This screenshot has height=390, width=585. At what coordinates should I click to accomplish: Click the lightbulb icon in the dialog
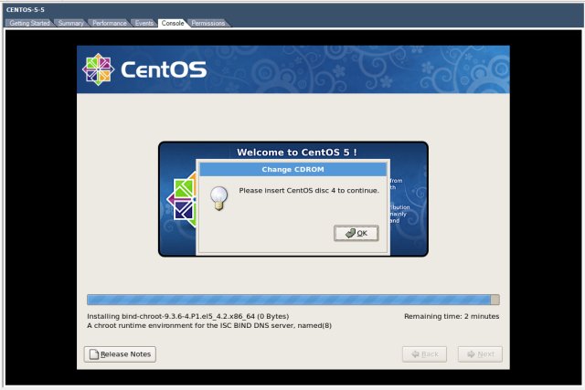tap(219, 198)
